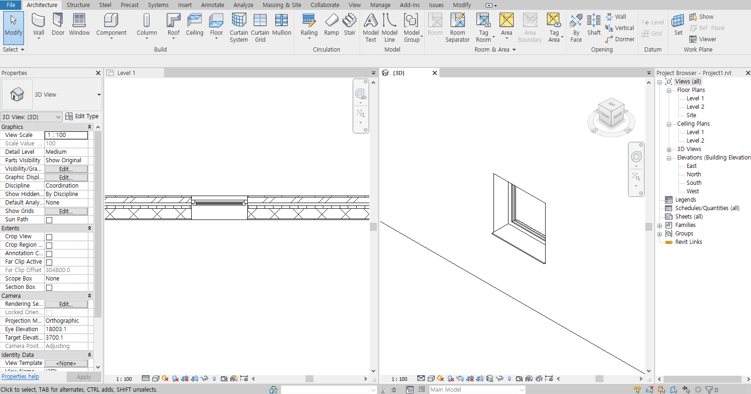Select the Railing tool
This screenshot has width=751, height=394.
tap(309, 25)
